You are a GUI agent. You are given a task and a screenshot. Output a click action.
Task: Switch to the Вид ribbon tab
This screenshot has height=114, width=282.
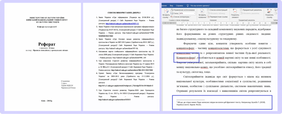tap(171, 6)
